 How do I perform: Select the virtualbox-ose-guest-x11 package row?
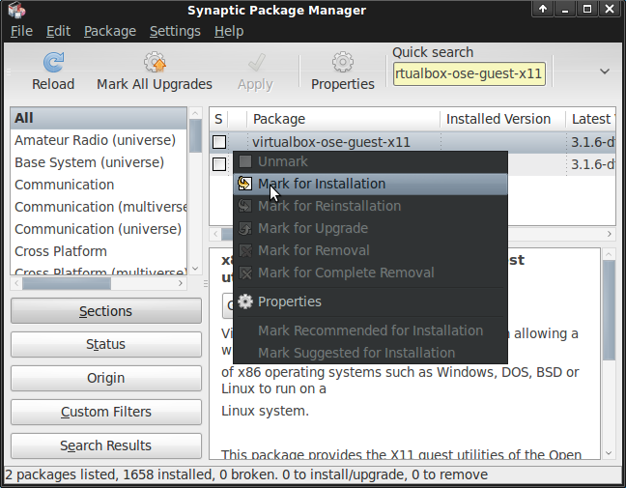pyautogui.click(x=413, y=142)
